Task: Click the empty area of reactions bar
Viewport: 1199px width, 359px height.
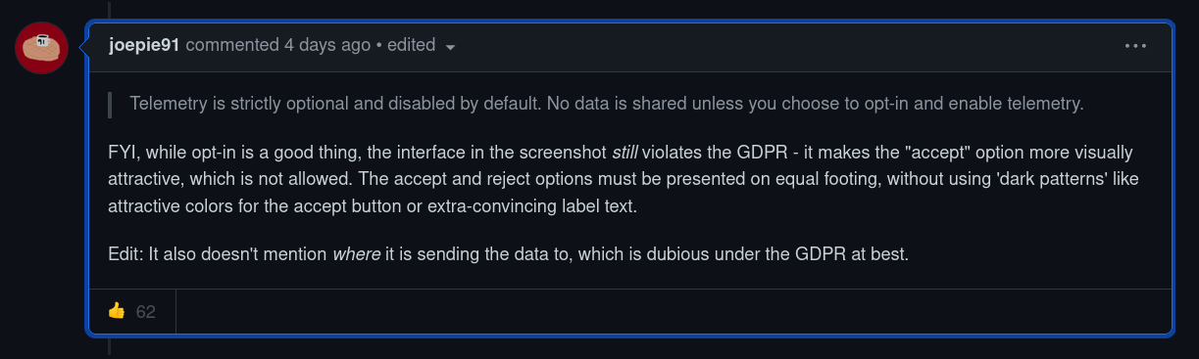Action: coord(673,312)
